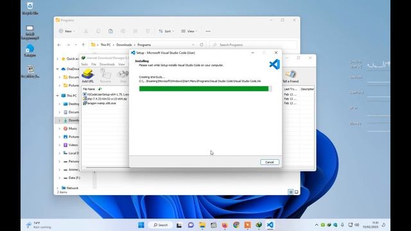
Task: Open the View dropdown in Explorer
Action: point(189,31)
